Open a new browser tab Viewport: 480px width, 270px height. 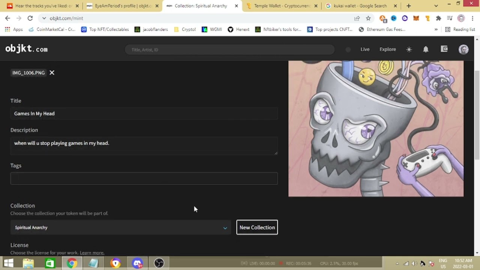[408, 6]
